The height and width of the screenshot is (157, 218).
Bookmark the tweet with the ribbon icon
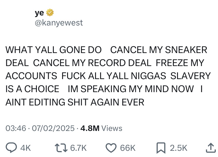(161, 148)
